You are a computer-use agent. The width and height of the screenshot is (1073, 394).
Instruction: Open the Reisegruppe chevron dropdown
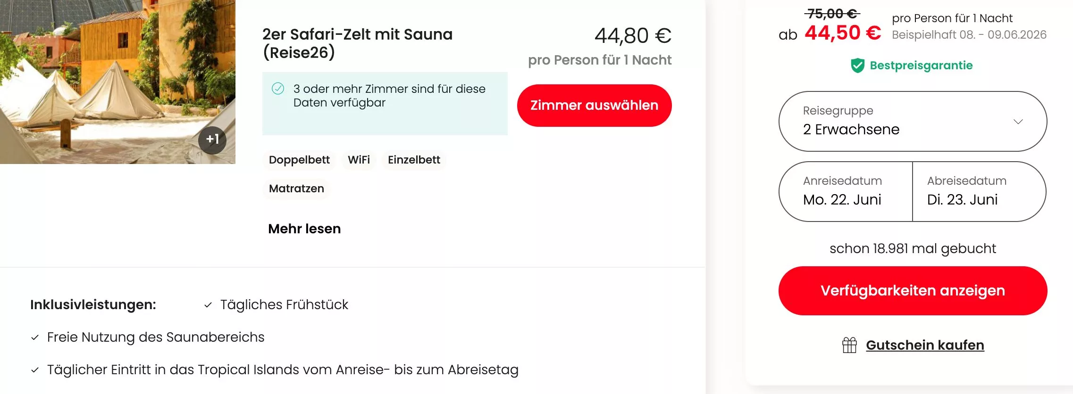[1018, 122]
